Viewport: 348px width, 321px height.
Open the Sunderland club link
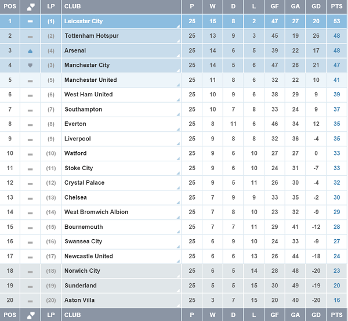79,286
